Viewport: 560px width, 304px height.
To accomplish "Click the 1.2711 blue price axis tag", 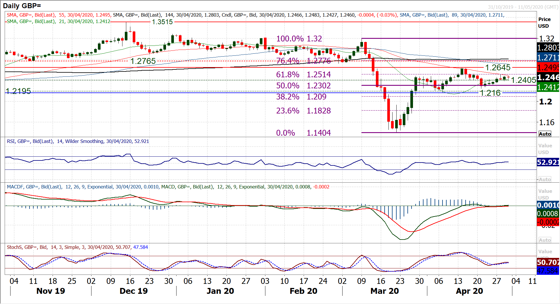I will coord(548,57).
